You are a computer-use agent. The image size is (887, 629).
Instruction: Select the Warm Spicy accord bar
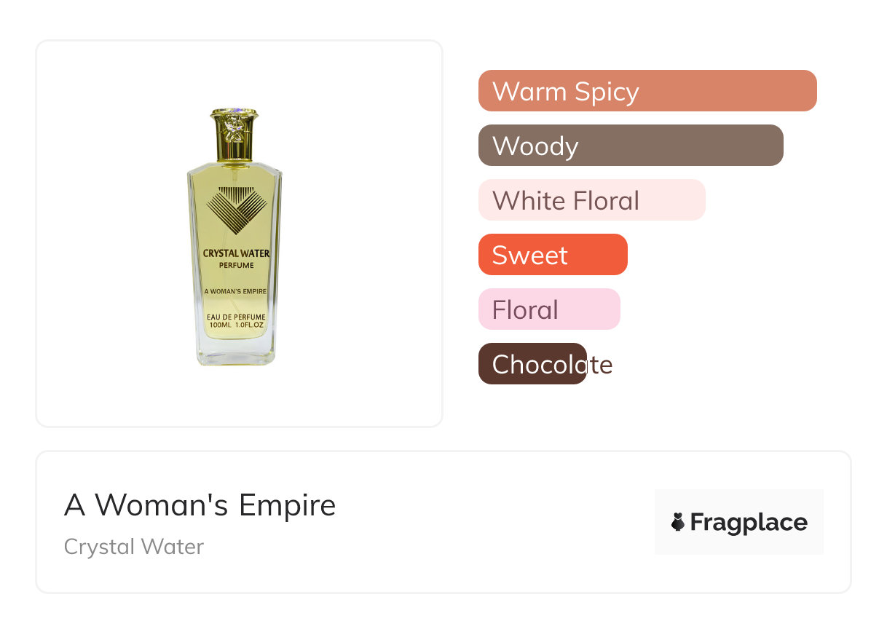(x=647, y=91)
